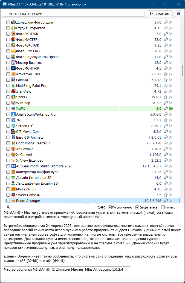The width and height of the screenshot is (185, 283).
Task: Toggle the 'По умолчанию' checkbox
Action: (110, 207)
